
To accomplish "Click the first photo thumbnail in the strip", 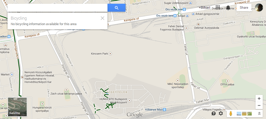I will pyautogui.click(x=239, y=114).
